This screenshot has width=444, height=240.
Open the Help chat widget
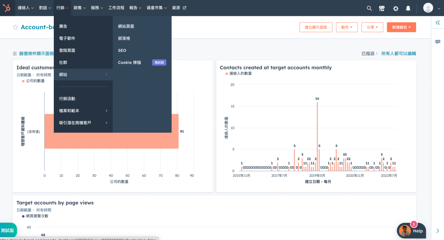(x=411, y=231)
